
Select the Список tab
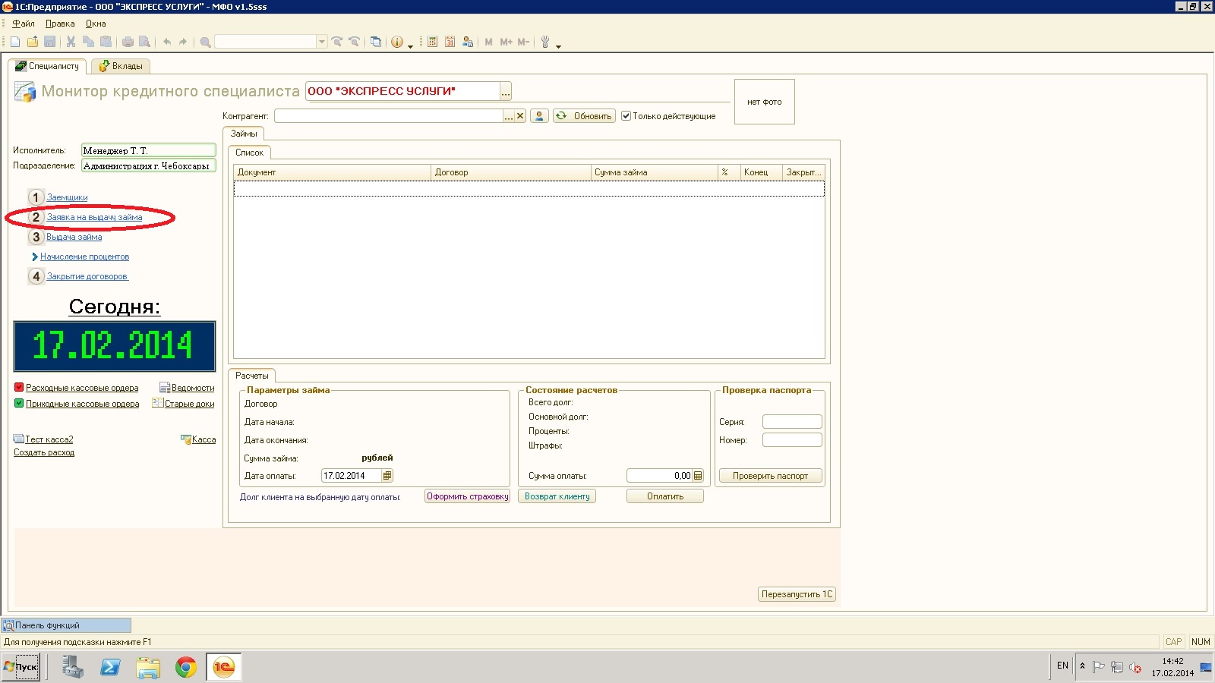[249, 153]
